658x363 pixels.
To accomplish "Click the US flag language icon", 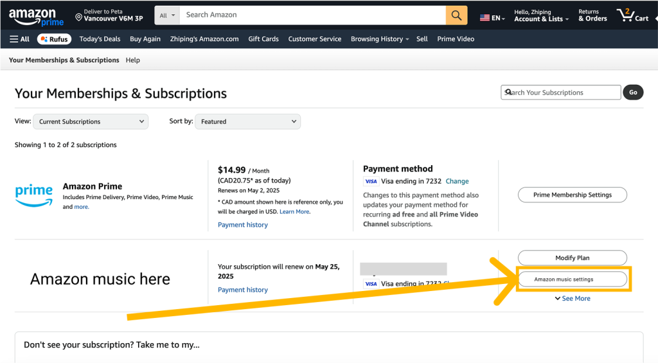I will [485, 17].
